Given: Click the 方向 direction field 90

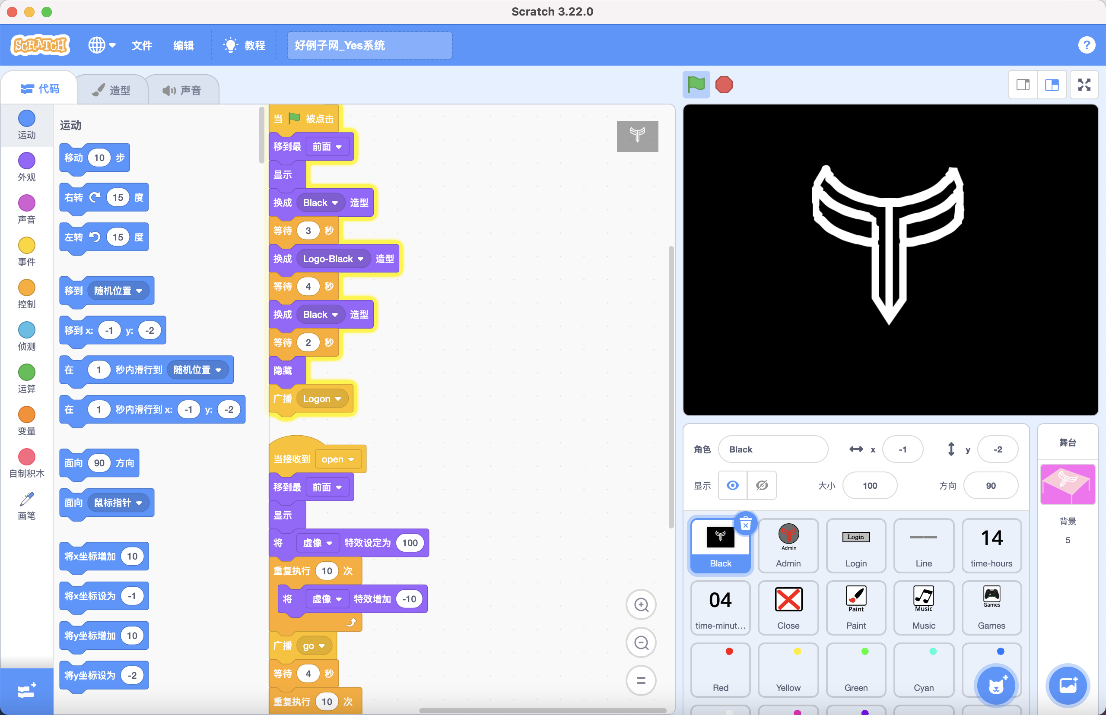Looking at the screenshot, I should point(991,486).
